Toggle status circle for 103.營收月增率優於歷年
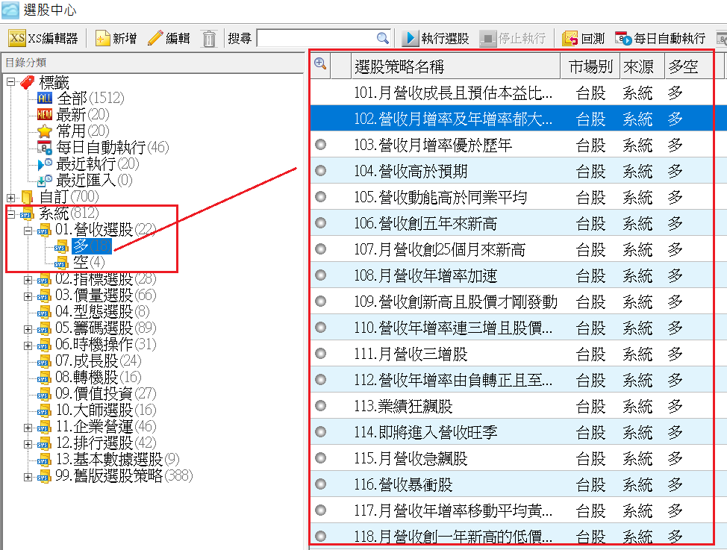The width and height of the screenshot is (727, 550). click(x=321, y=145)
